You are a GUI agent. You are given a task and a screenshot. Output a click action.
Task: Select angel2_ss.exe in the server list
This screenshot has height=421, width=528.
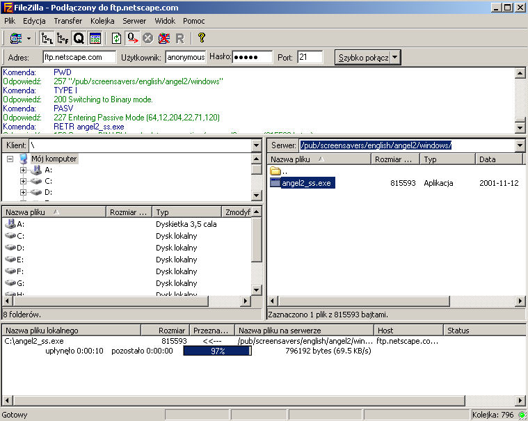tap(303, 183)
